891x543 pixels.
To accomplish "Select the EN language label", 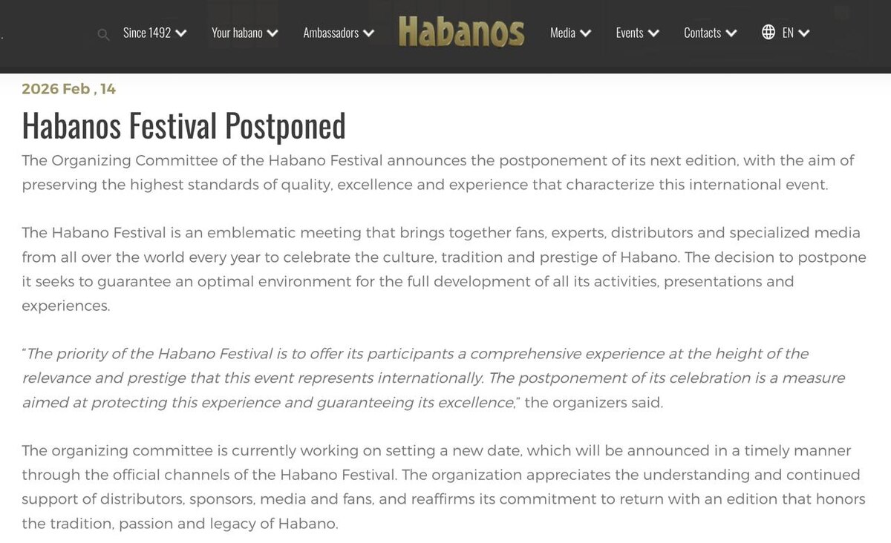I will tap(788, 33).
